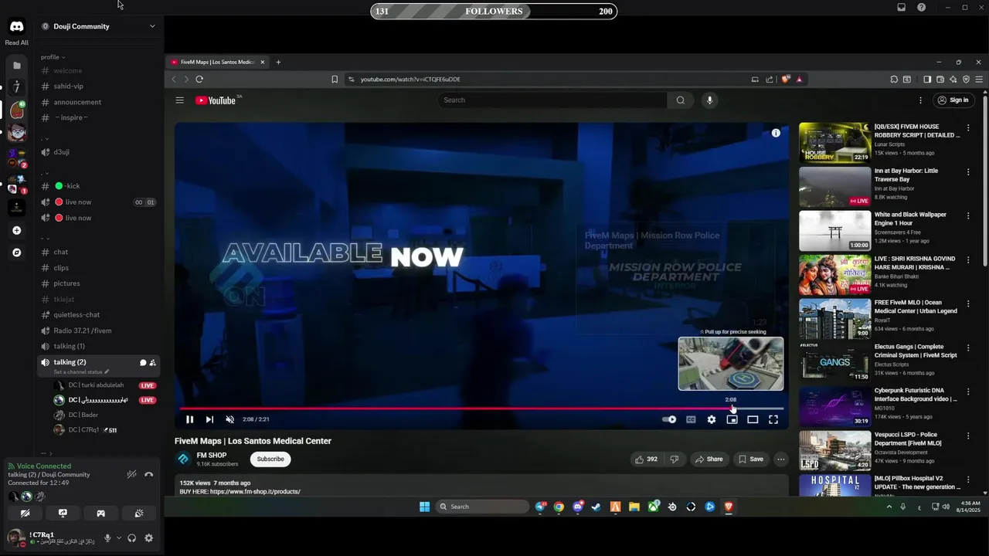
Task: Open the pictures text channel
Action: (x=66, y=283)
